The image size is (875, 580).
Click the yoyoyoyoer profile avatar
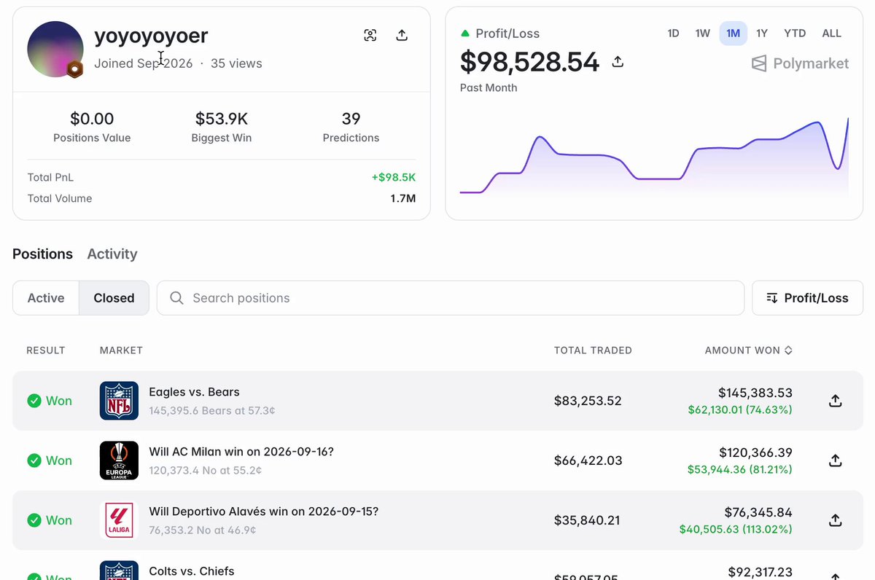tap(55, 49)
